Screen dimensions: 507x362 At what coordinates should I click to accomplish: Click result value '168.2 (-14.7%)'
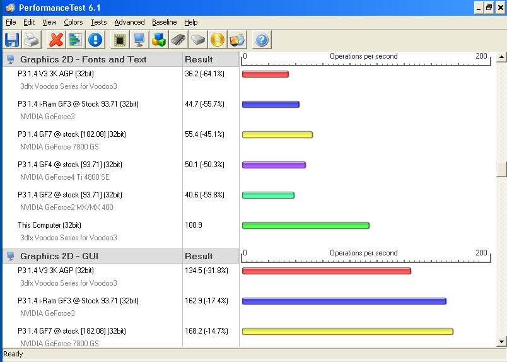[206, 331]
